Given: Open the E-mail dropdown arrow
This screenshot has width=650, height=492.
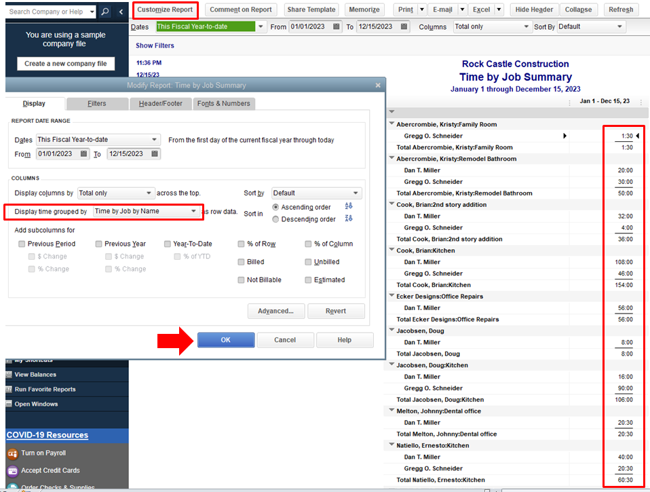Looking at the screenshot, I should point(462,10).
